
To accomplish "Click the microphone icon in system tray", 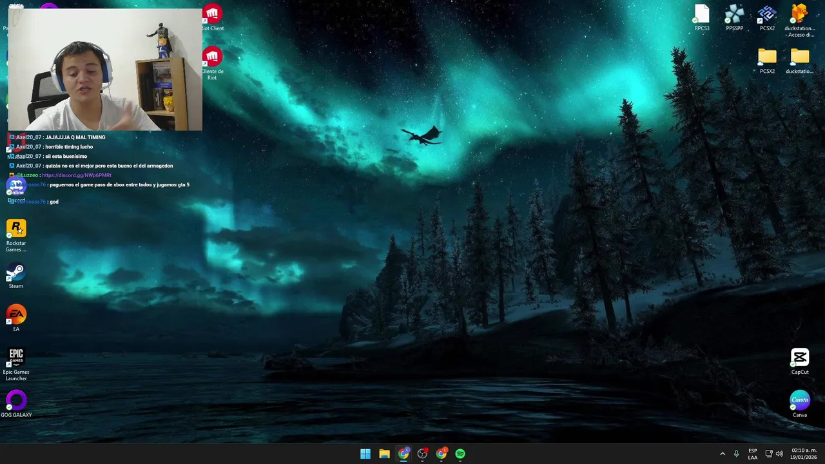I will 736,454.
